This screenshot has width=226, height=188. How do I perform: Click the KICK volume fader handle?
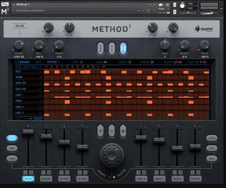click(x=28, y=132)
